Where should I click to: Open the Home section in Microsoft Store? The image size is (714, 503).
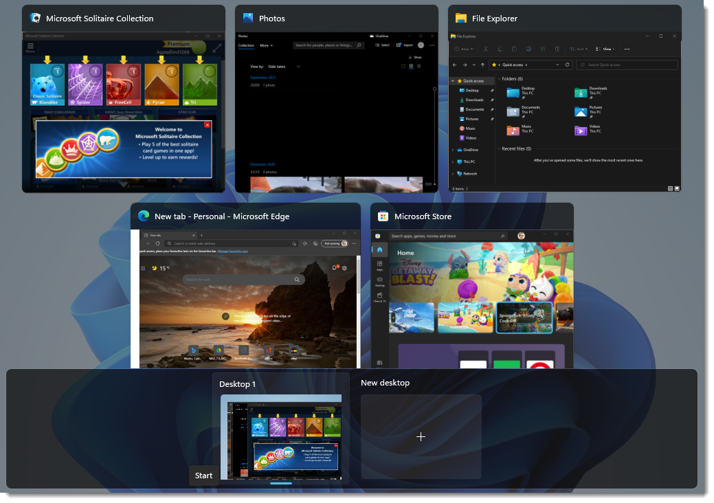coord(380,249)
